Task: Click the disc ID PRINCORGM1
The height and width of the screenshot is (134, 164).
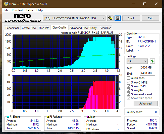Action: [147, 41]
